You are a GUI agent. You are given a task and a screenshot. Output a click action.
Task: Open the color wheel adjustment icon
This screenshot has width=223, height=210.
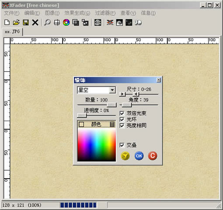(x=66, y=23)
